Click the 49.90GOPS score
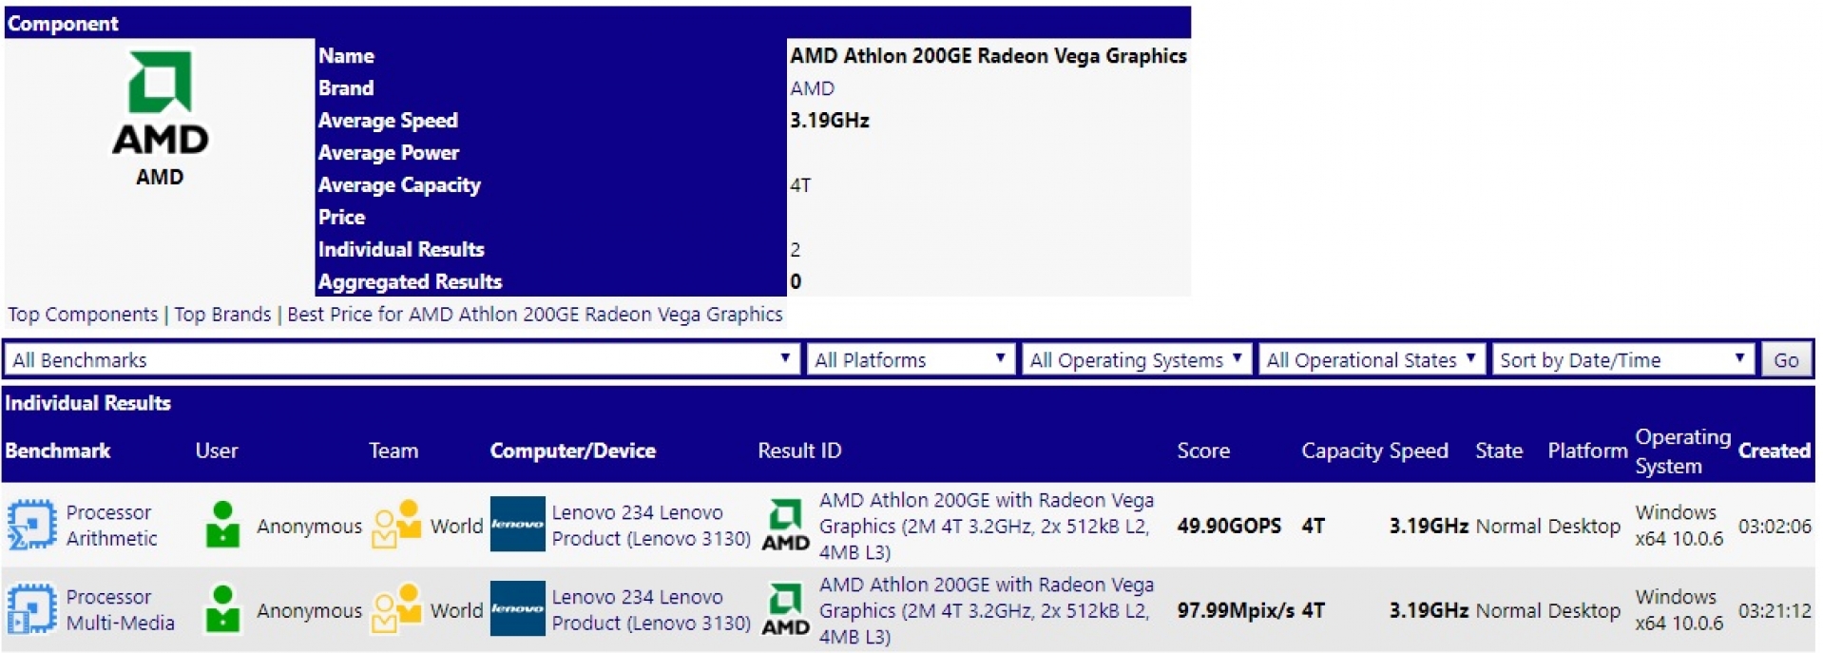 (x=1228, y=526)
